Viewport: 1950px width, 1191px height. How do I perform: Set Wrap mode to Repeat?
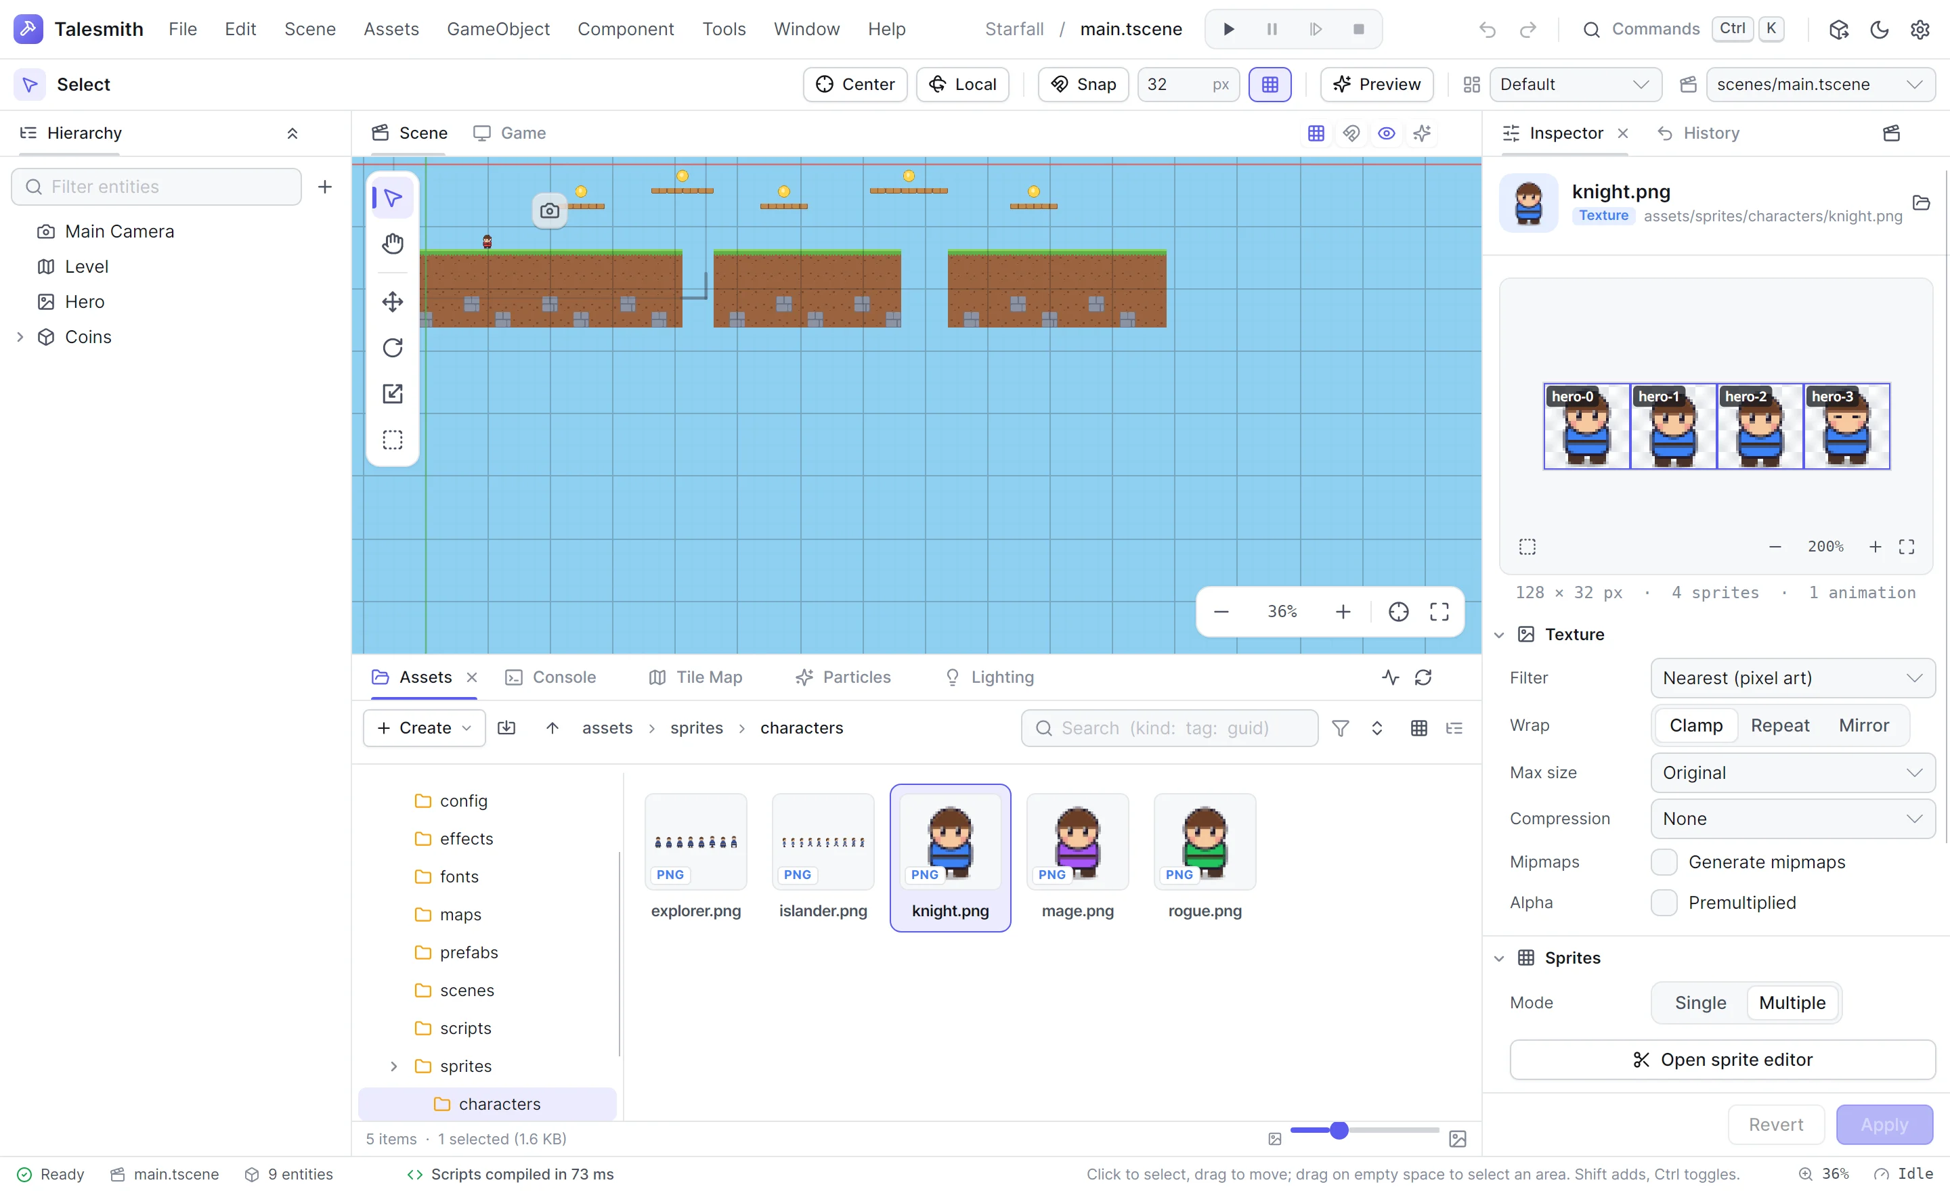tap(1780, 725)
